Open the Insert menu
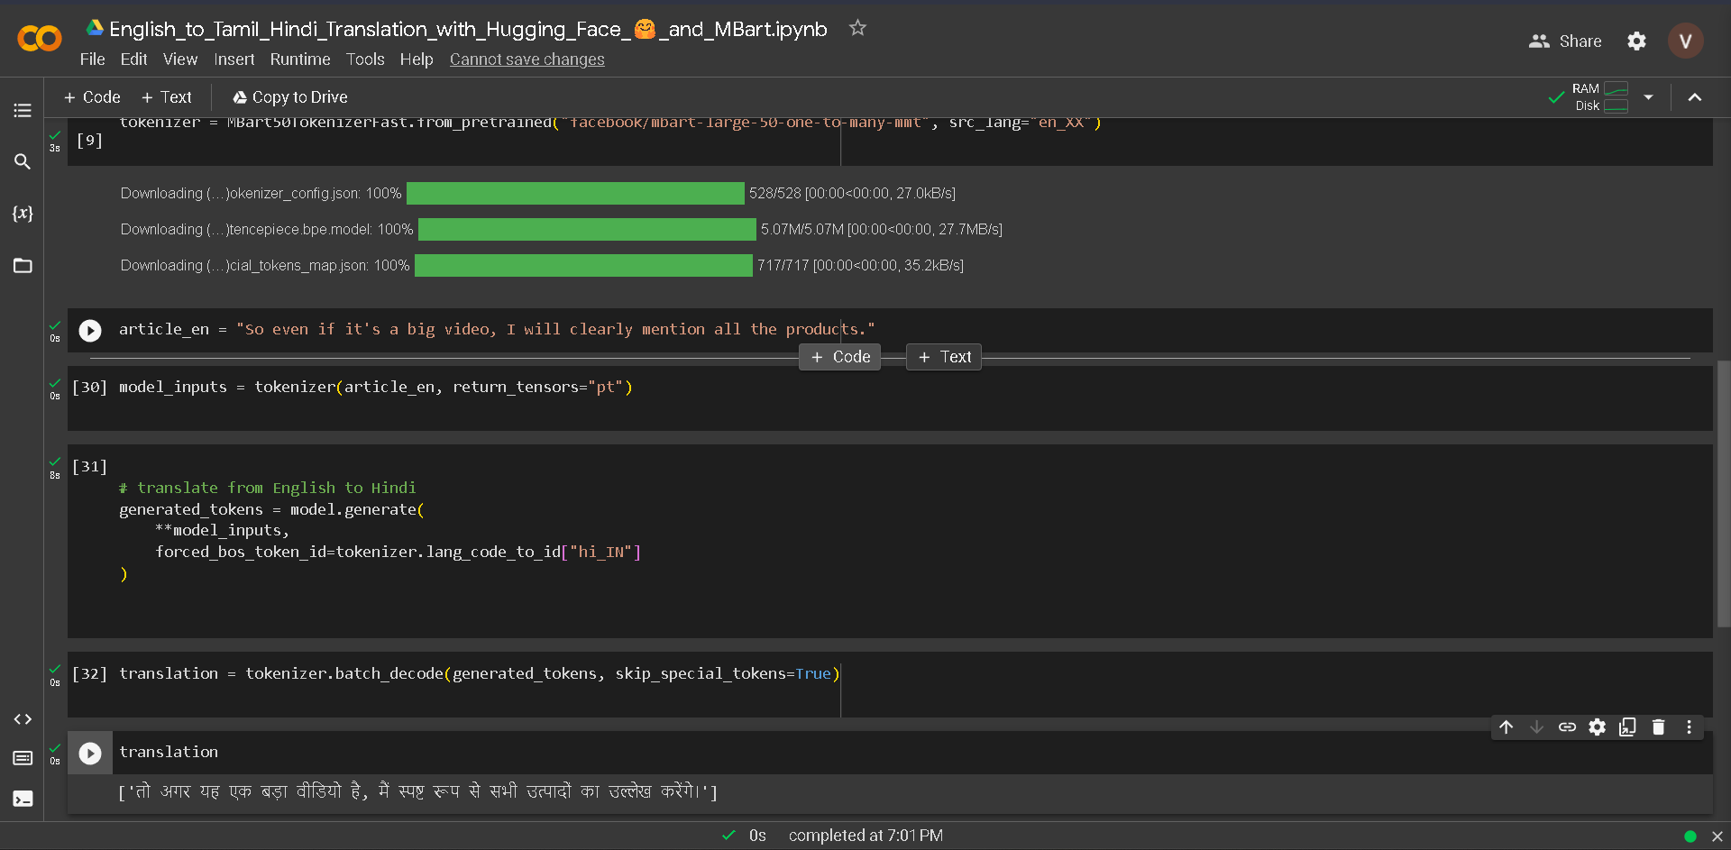Viewport: 1731px width, 850px height. coord(234,59)
